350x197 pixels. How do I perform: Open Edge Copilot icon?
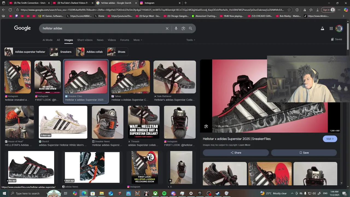click(x=346, y=10)
